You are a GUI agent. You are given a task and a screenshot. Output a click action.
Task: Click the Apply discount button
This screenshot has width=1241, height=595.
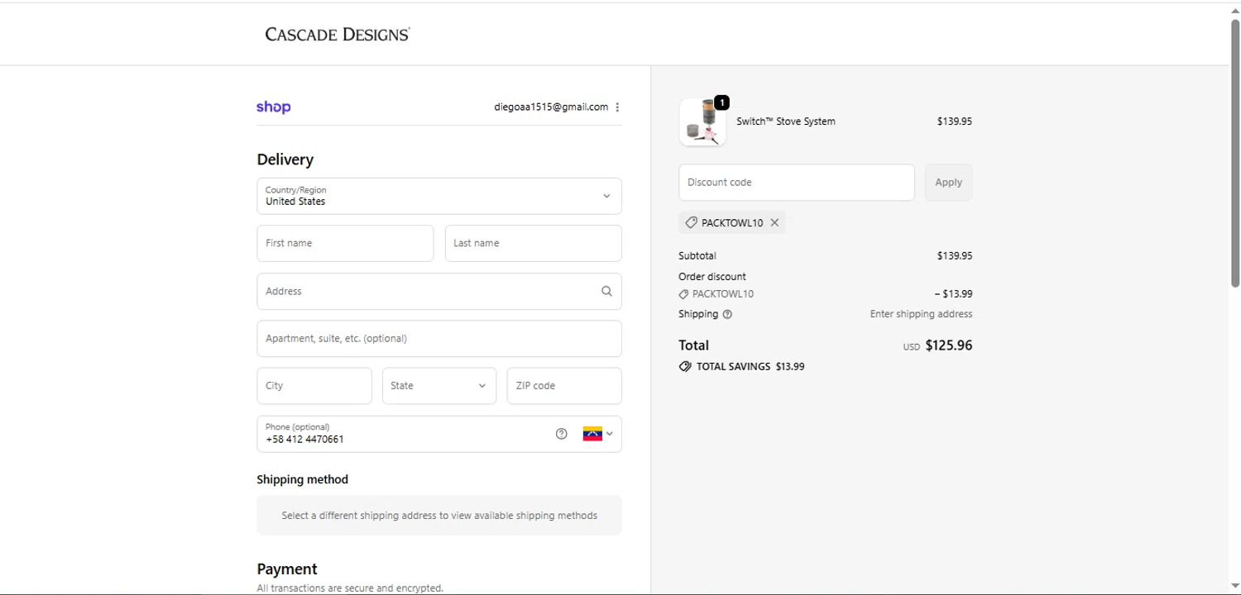click(948, 183)
